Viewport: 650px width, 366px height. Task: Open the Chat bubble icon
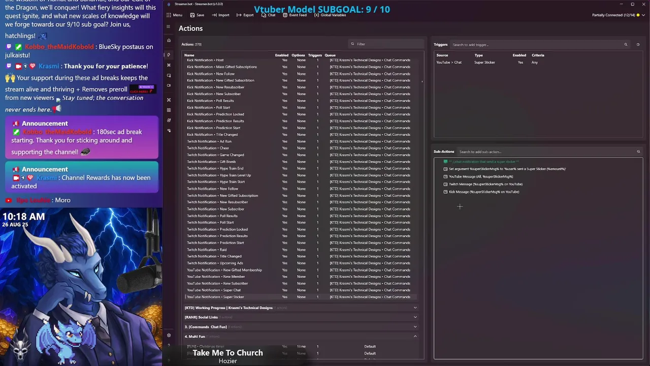point(264,15)
